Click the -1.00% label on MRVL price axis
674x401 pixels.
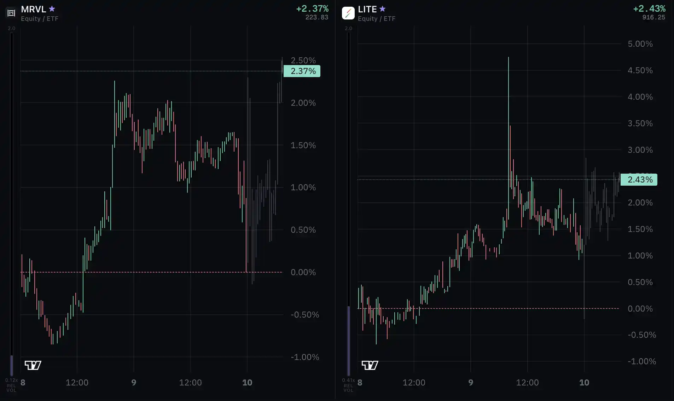pos(305,357)
